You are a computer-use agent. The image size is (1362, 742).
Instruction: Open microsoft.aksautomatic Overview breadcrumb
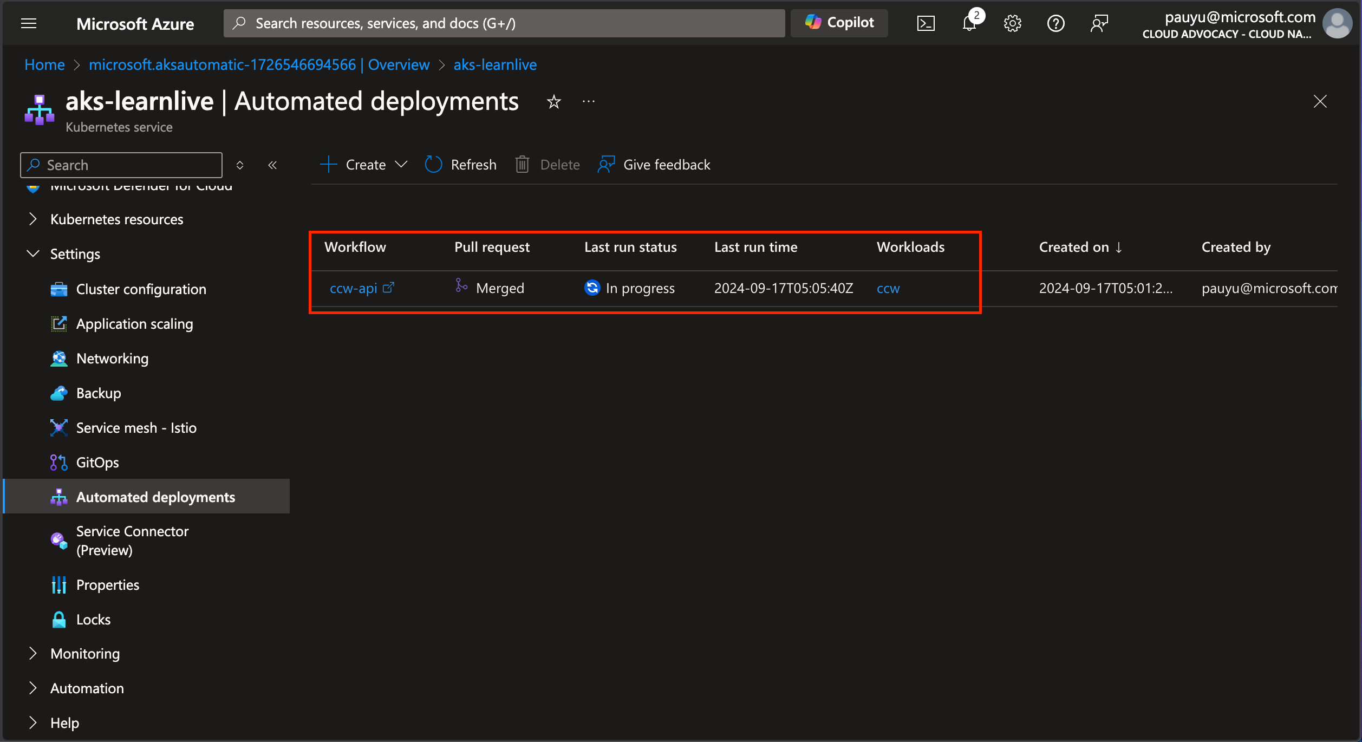259,64
